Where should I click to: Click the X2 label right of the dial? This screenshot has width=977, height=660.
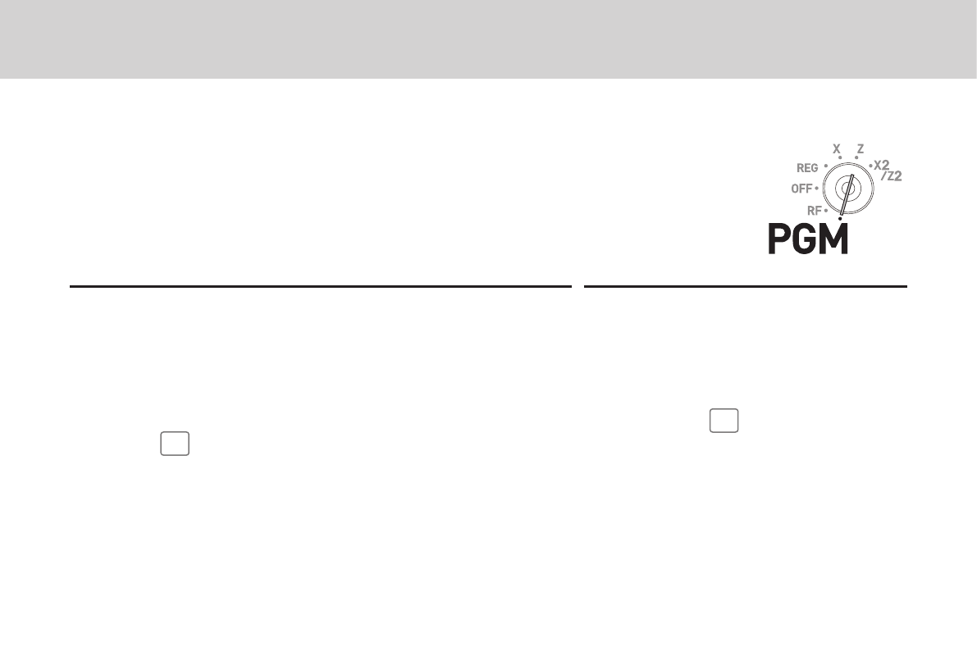click(x=881, y=165)
